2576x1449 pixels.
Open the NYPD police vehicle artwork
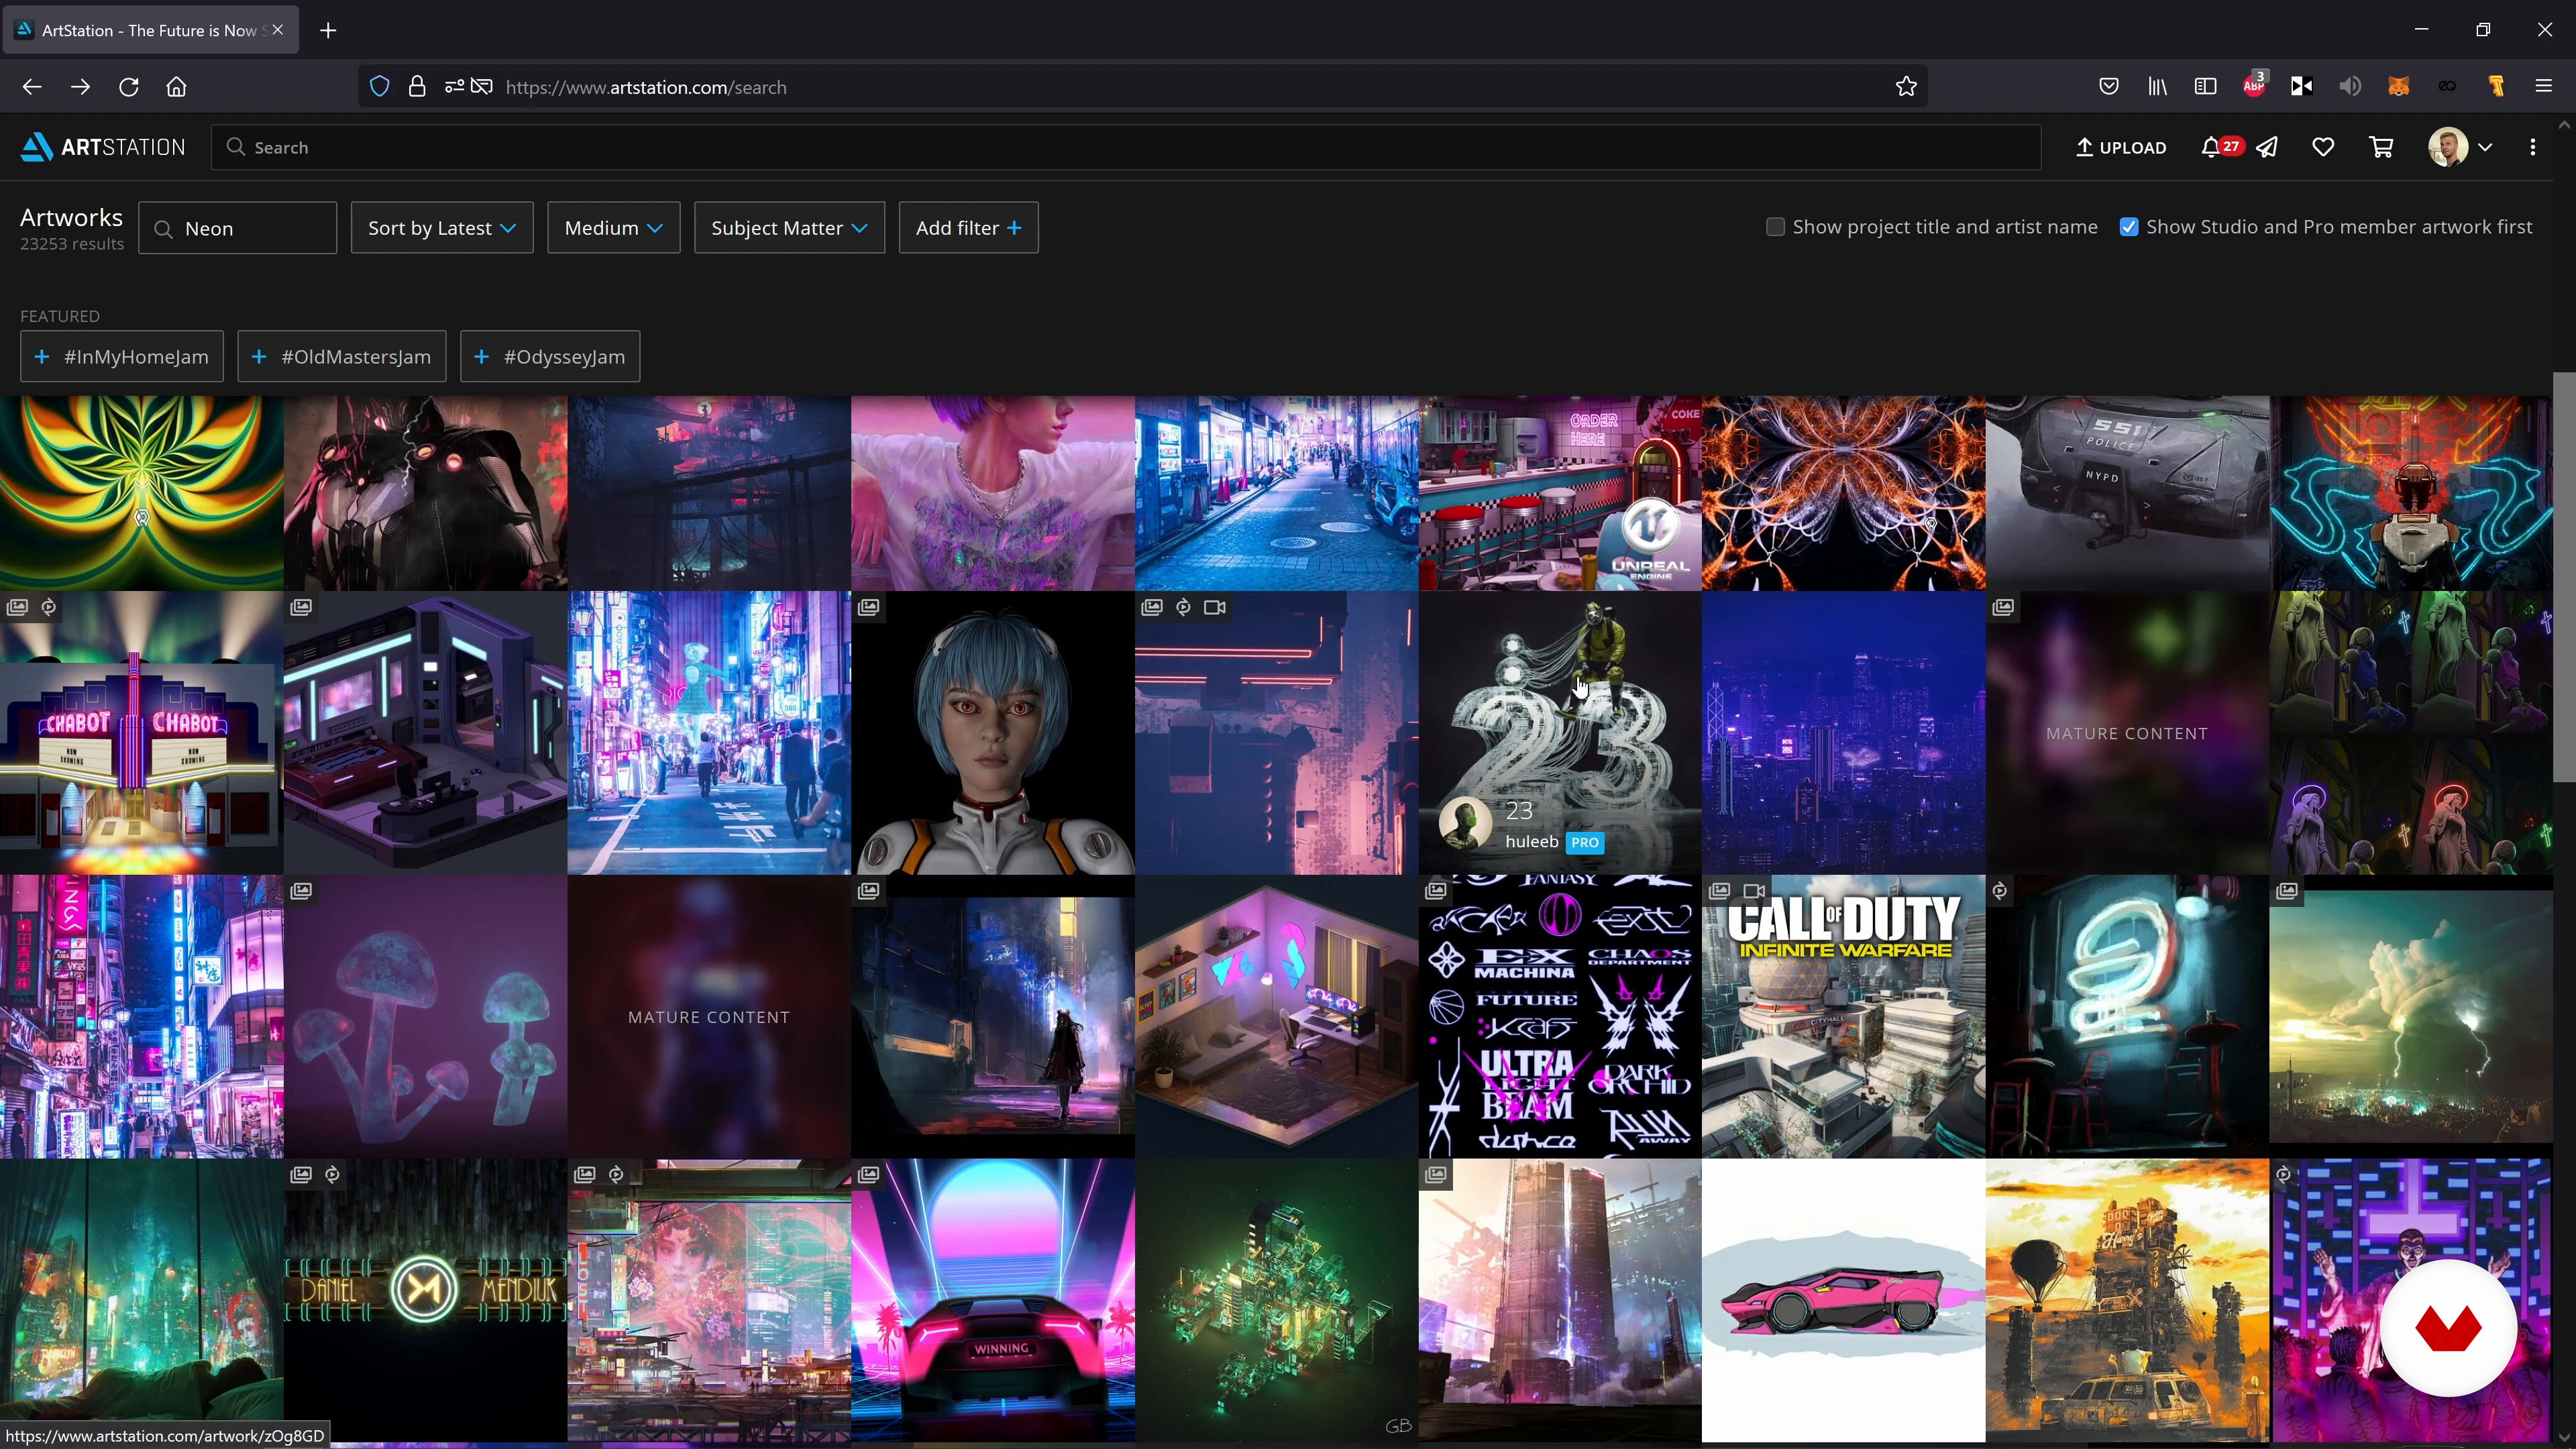(2127, 493)
